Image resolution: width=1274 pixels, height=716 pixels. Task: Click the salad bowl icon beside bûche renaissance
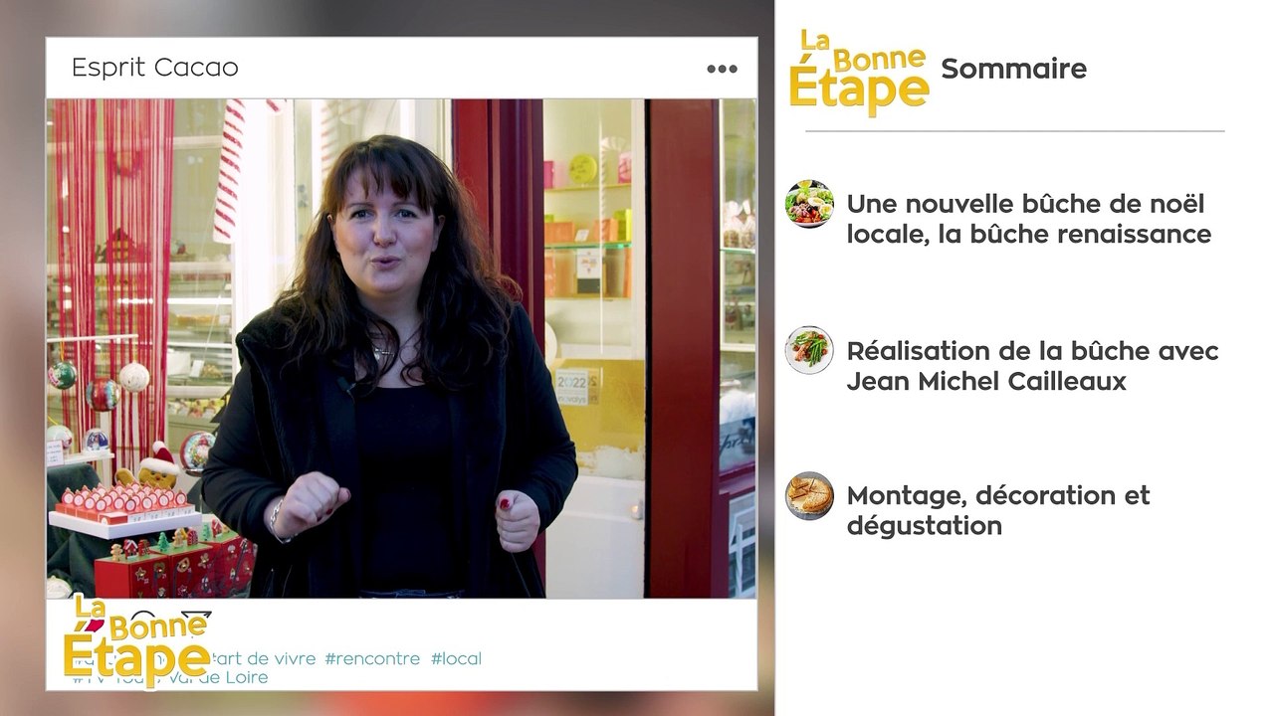[x=809, y=204]
